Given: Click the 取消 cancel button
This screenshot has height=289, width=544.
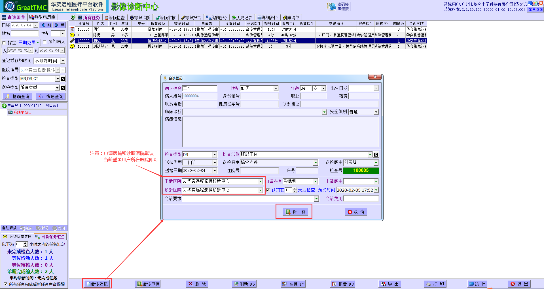Looking at the screenshot, I should pos(356,212).
